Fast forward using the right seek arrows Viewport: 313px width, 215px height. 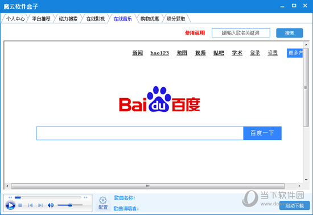(85, 197)
